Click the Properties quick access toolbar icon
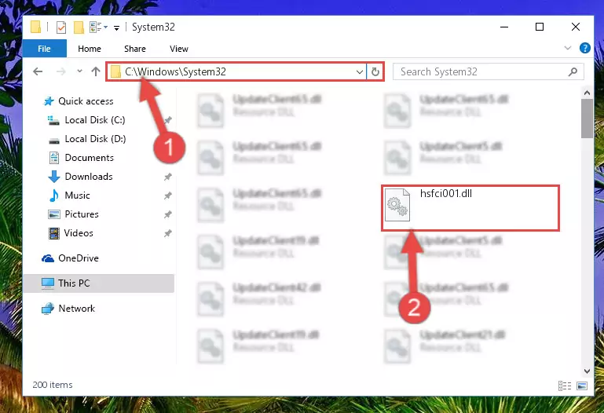The image size is (604, 413). [x=61, y=27]
